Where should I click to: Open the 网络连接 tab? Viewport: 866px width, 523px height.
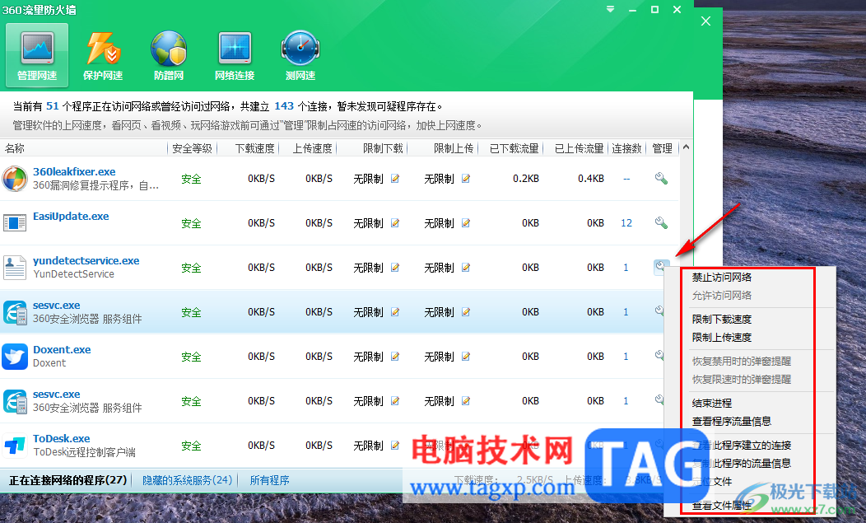235,55
